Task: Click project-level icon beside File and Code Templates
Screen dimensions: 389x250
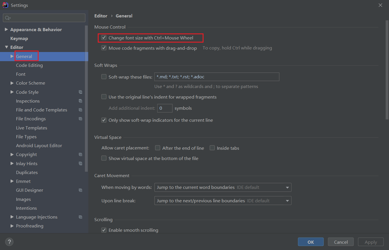Action: pos(80,110)
